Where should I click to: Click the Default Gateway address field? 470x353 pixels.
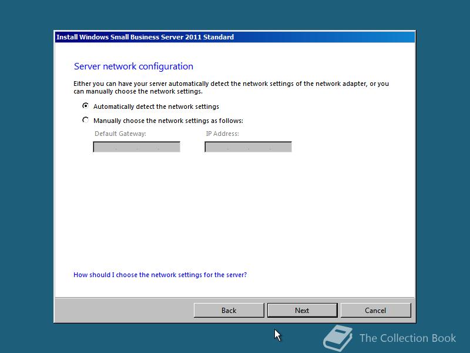pos(137,147)
